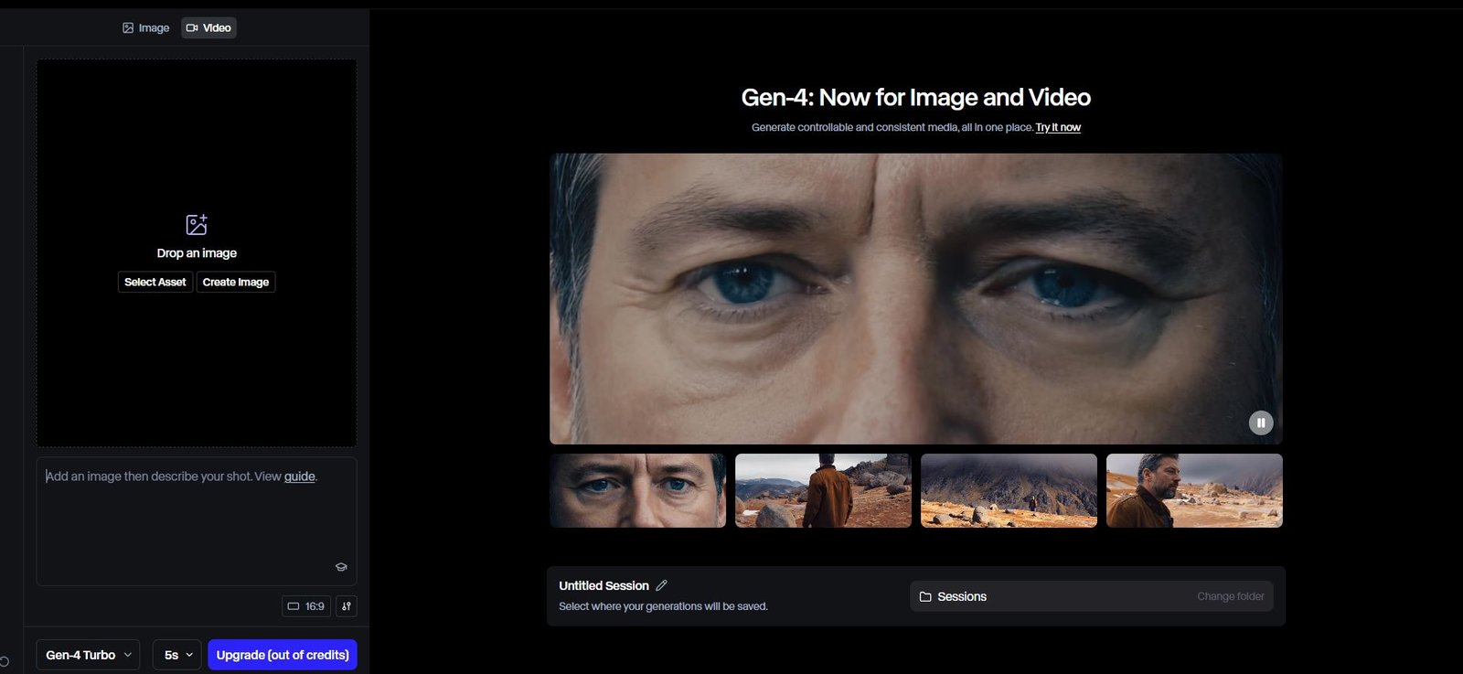1463x674 pixels.
Task: Click the Drop an image upload icon
Action: 197,224
